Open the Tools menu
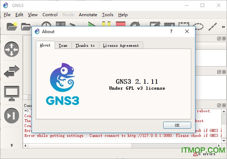Viewport: 227px width, 159px height. tap(107, 15)
